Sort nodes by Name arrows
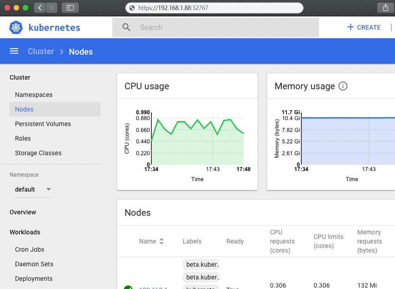 [162, 241]
